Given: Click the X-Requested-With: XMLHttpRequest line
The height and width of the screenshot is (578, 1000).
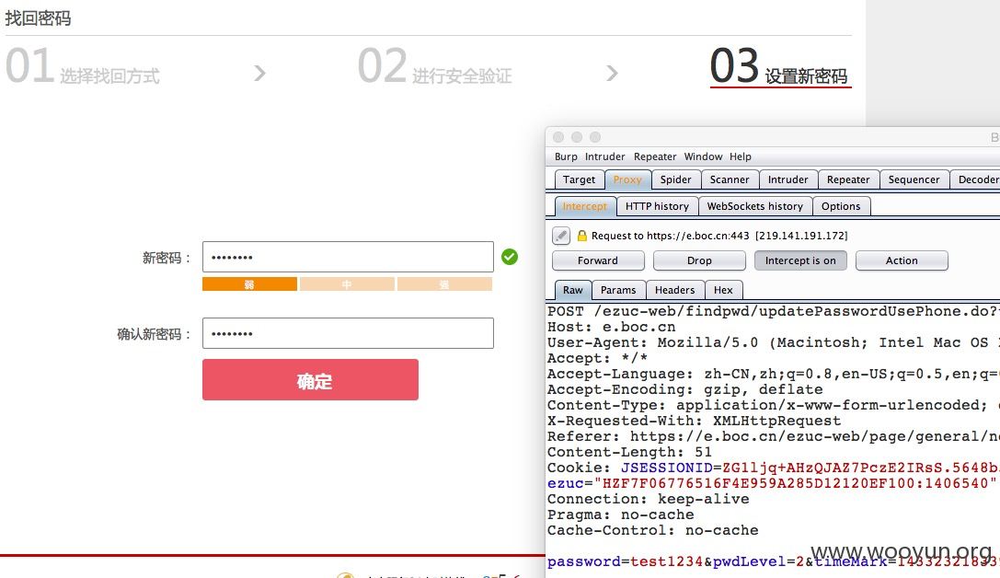Looking at the screenshot, I should tap(694, 421).
